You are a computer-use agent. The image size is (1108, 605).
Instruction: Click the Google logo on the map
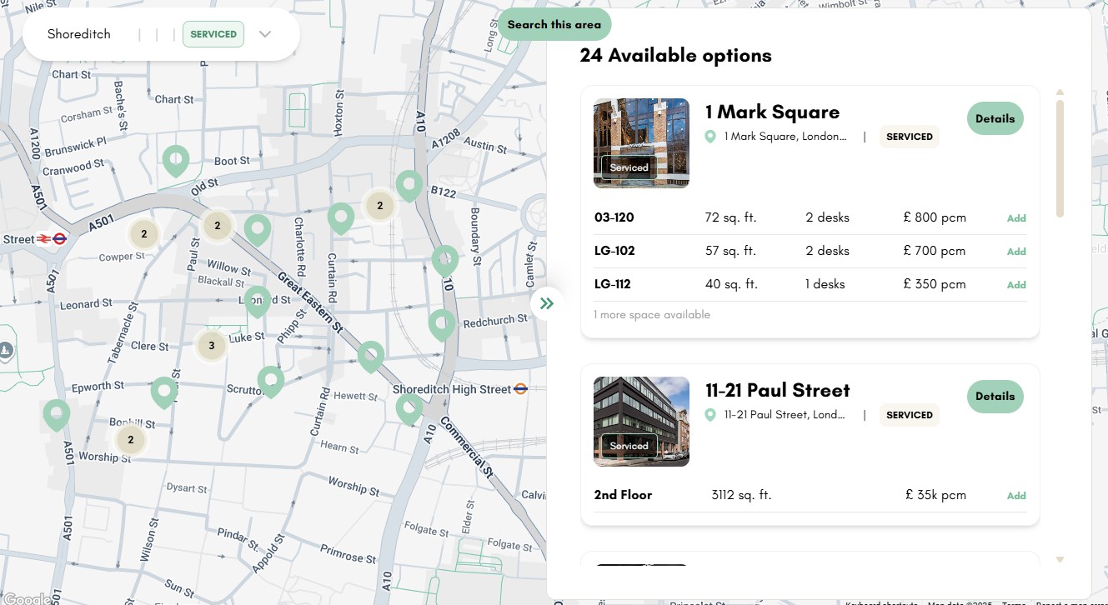tap(27, 598)
